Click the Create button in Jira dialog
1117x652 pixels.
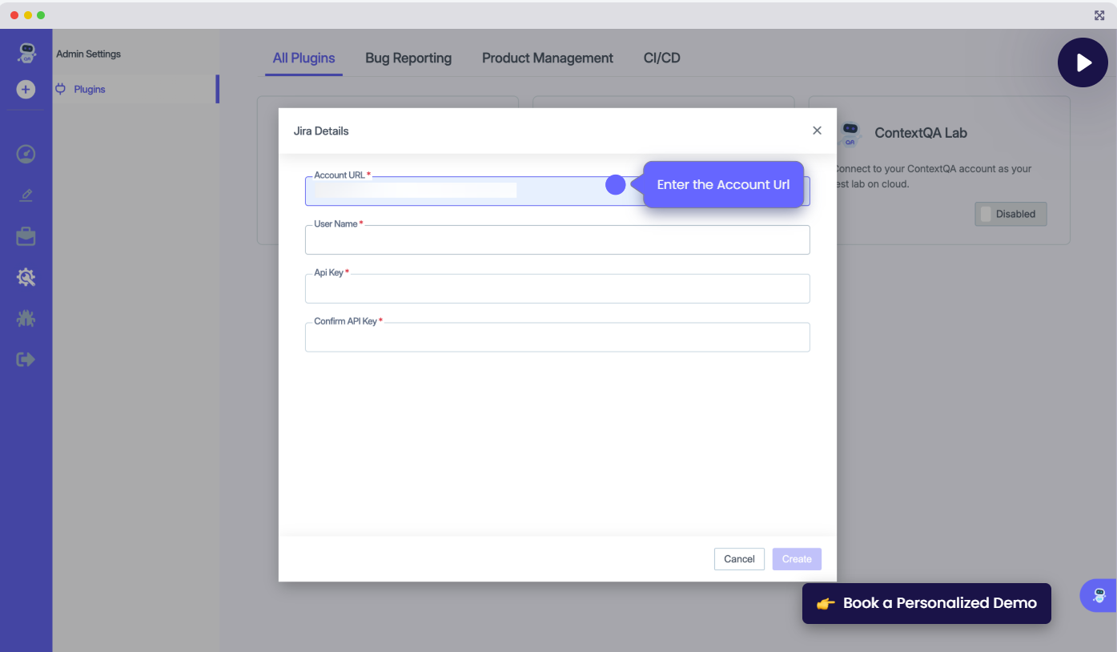pos(797,559)
